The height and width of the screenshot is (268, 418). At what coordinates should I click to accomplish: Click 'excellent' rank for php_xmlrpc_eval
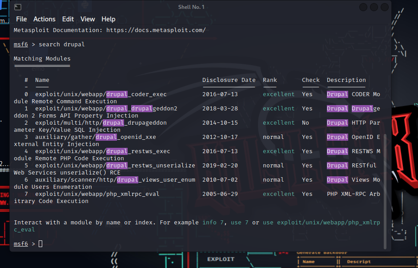click(278, 194)
